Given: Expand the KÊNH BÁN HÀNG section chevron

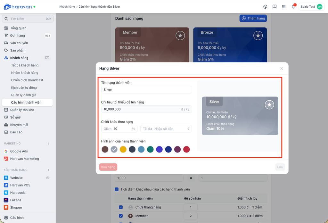Looking at the screenshot, I should (x=49, y=170).
